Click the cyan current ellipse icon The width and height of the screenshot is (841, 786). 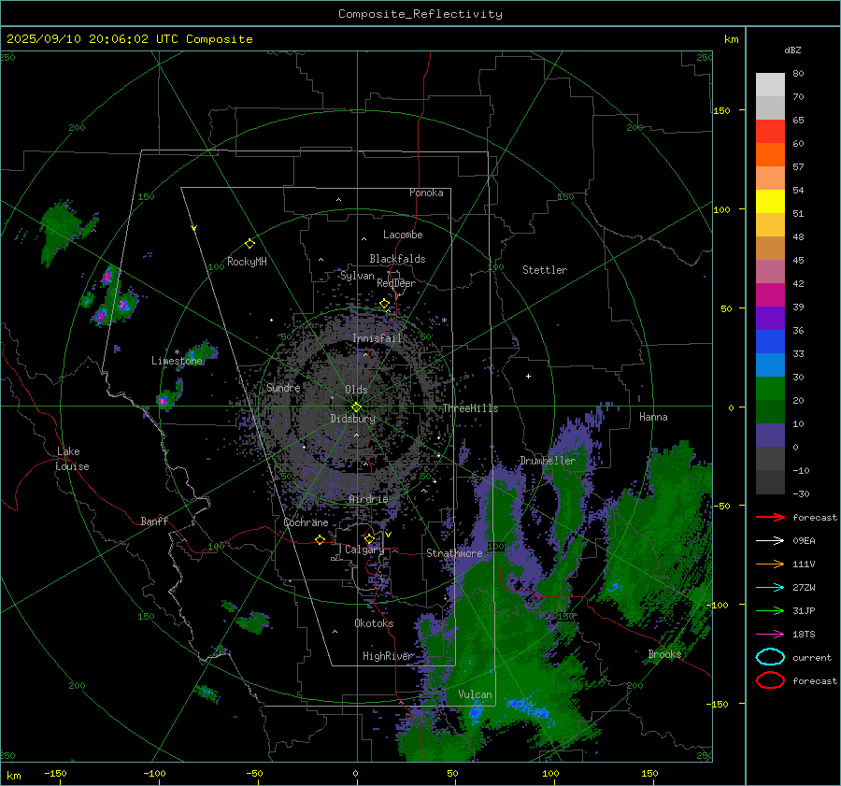[770, 657]
